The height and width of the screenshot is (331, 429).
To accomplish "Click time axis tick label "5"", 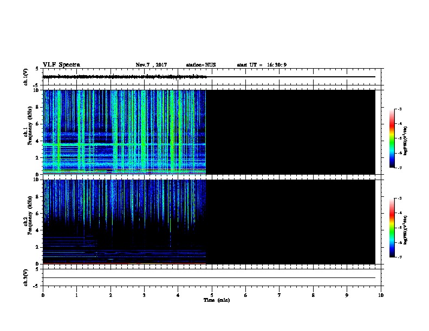I will point(212,295).
